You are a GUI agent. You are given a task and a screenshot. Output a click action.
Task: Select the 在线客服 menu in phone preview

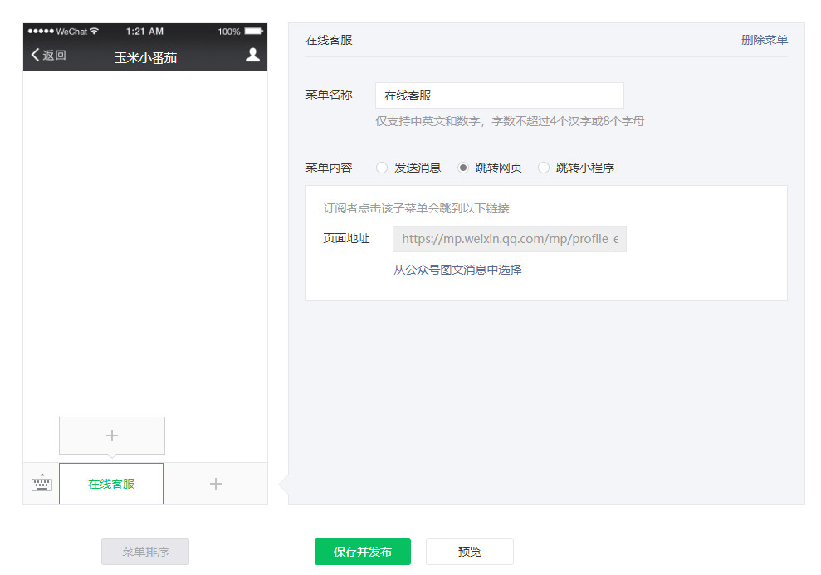(x=111, y=484)
